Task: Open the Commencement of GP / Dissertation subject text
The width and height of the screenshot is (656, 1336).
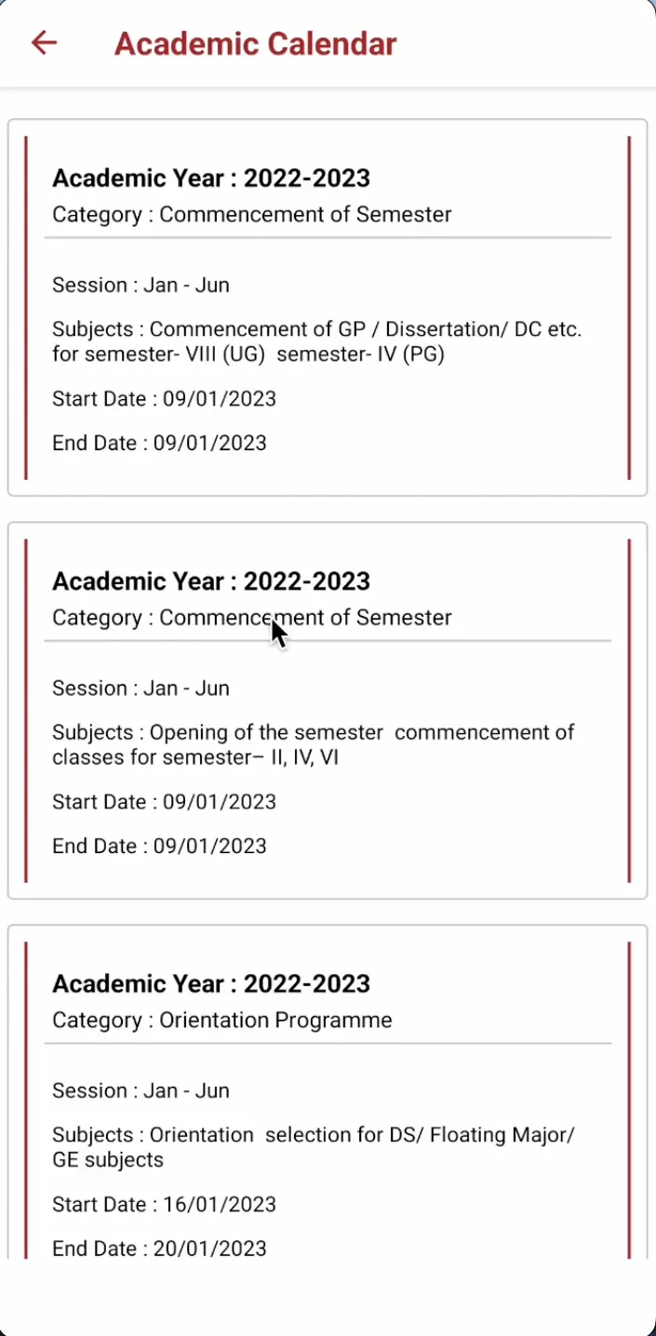Action: click(316, 341)
